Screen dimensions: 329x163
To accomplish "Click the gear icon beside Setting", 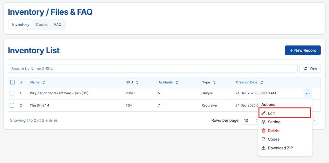I will (263, 122).
